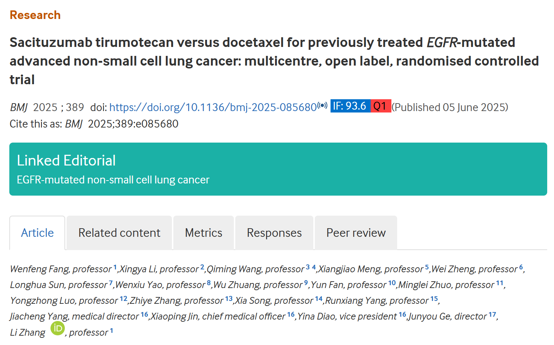Open the bmj-2025-085680 DOI link
The width and height of the screenshot is (554, 345).
213,107
